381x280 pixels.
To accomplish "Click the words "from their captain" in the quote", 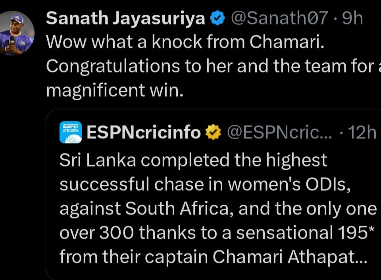I will (x=134, y=257).
